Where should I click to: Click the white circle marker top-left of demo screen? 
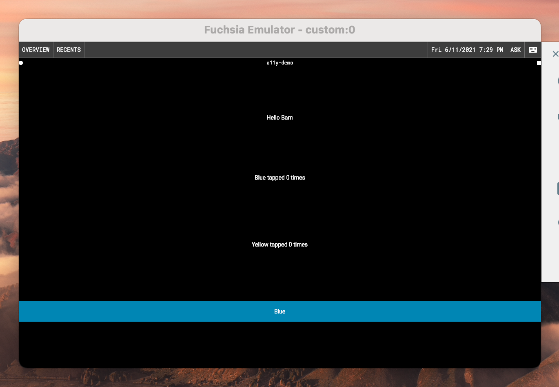tap(20, 63)
